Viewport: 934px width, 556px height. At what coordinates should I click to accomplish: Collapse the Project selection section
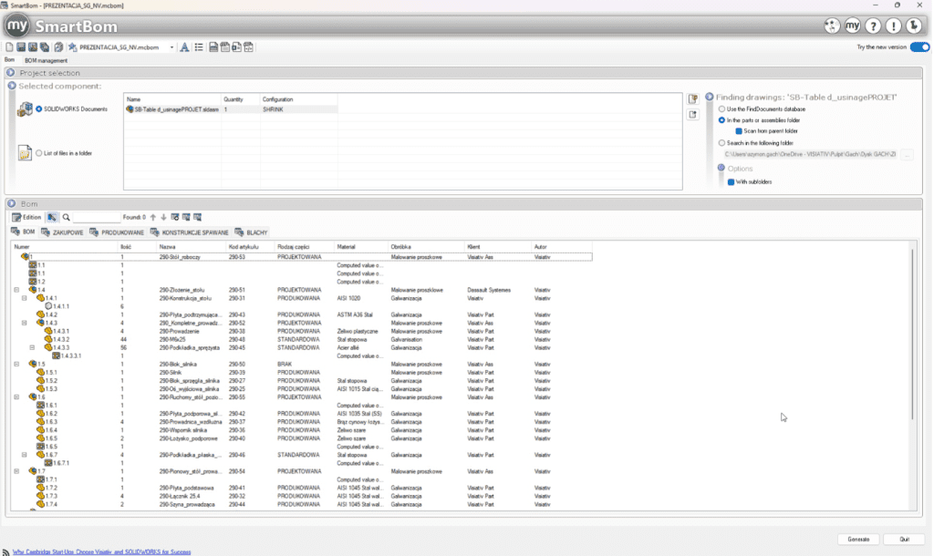[x=11, y=73]
